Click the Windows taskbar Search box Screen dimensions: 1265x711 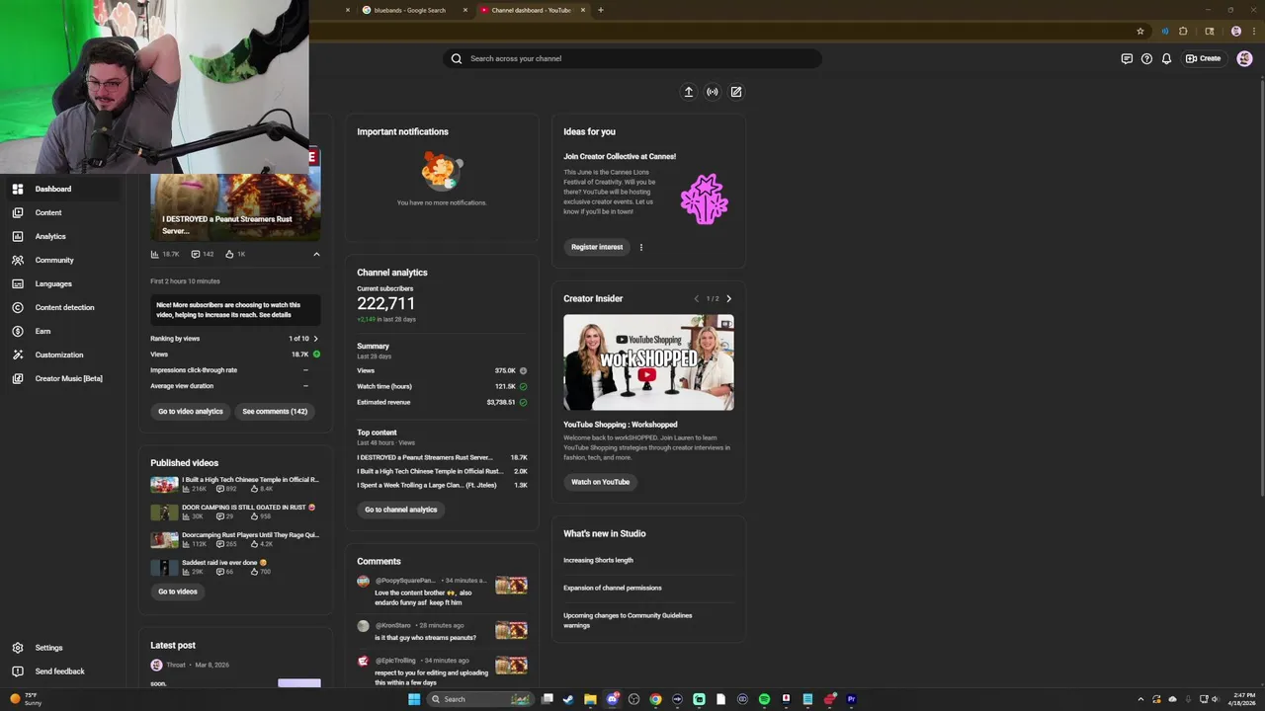[480, 699]
